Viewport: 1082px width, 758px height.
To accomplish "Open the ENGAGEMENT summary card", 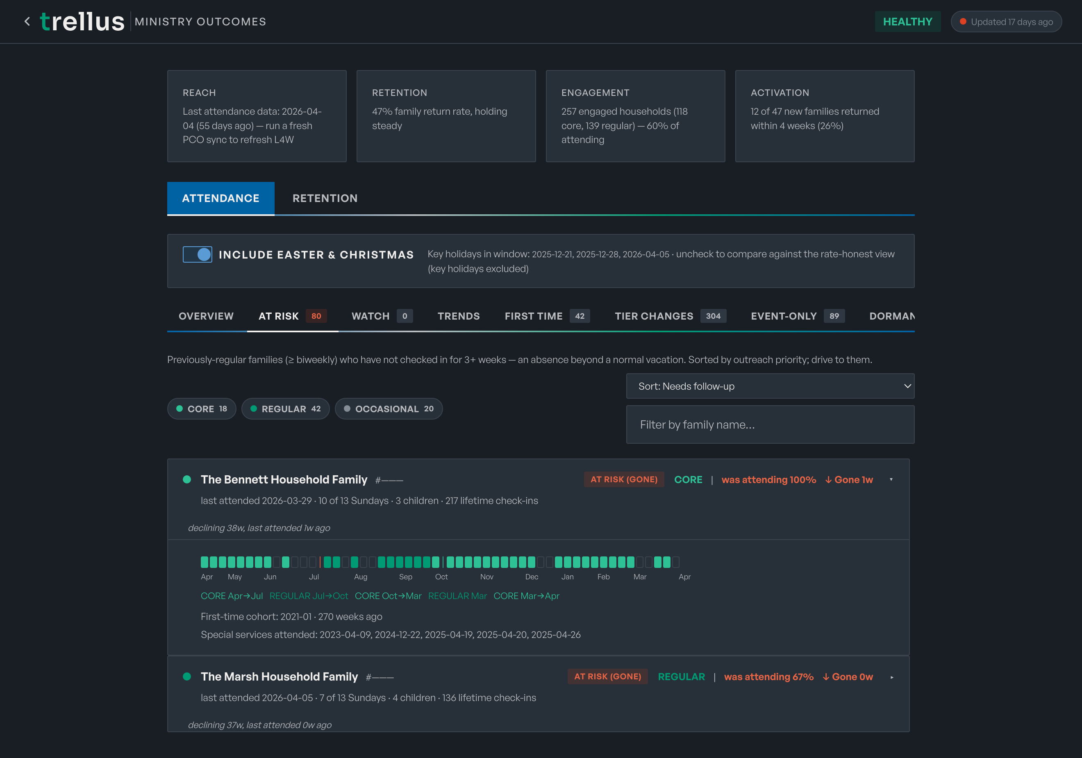I will pos(635,116).
